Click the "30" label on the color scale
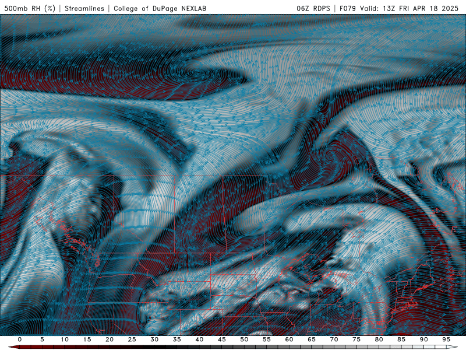 154,339
